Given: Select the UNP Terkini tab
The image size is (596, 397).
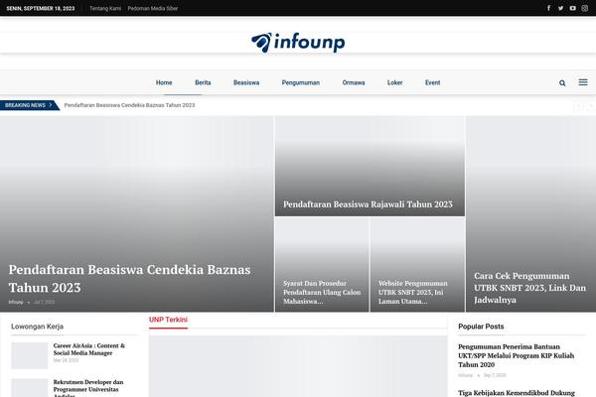Looking at the screenshot, I should tap(168, 320).
